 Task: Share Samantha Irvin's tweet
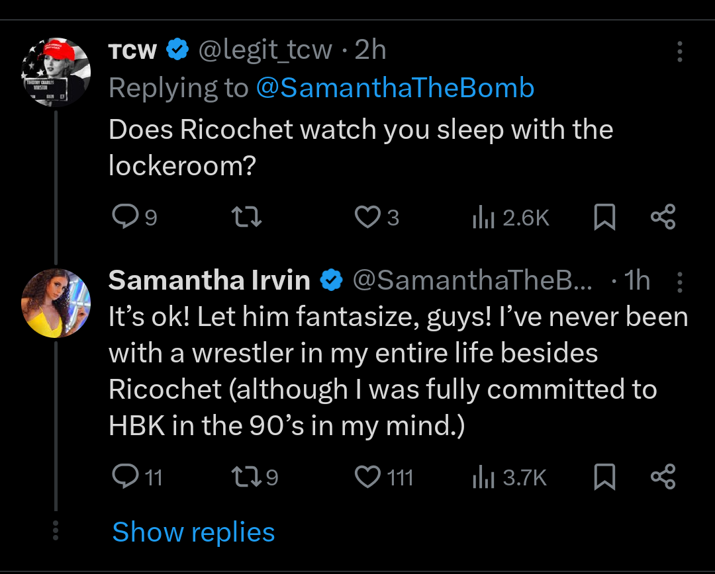663,477
